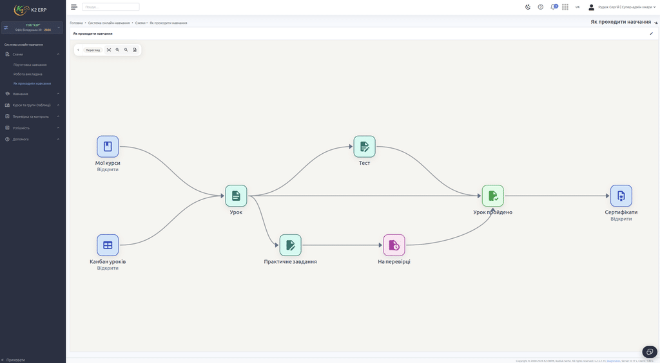
Task: Click the Схеми breadcrumb link
Action: pyautogui.click(x=140, y=23)
